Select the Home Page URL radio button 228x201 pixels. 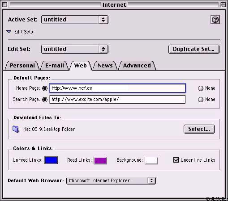[45, 88]
